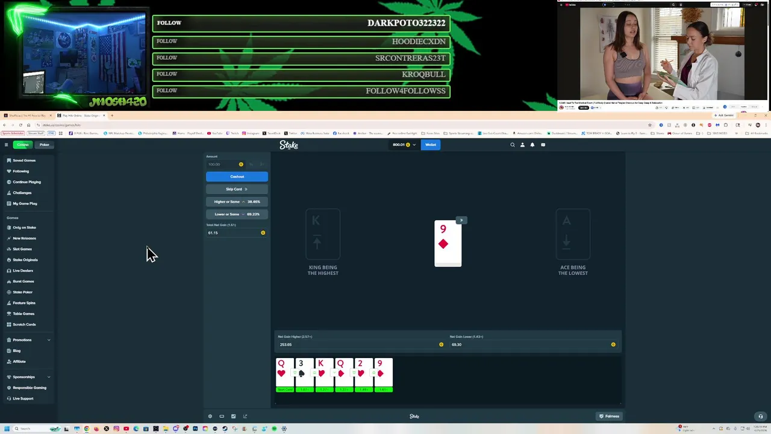Screen dimensions: 771x434
Task: Open Stake Poker category
Action: coord(22,292)
